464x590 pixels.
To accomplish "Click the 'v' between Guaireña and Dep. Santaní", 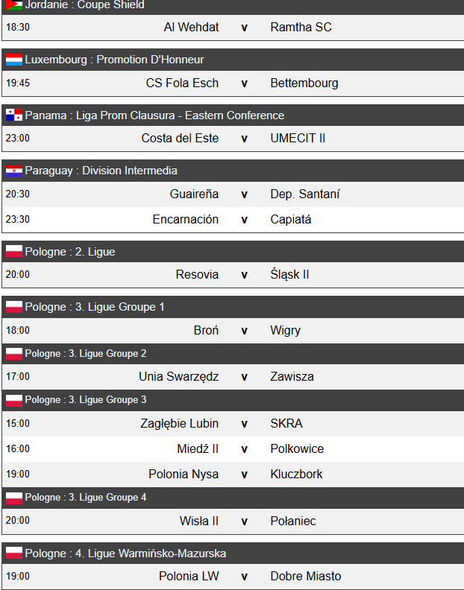I will (x=244, y=194).
